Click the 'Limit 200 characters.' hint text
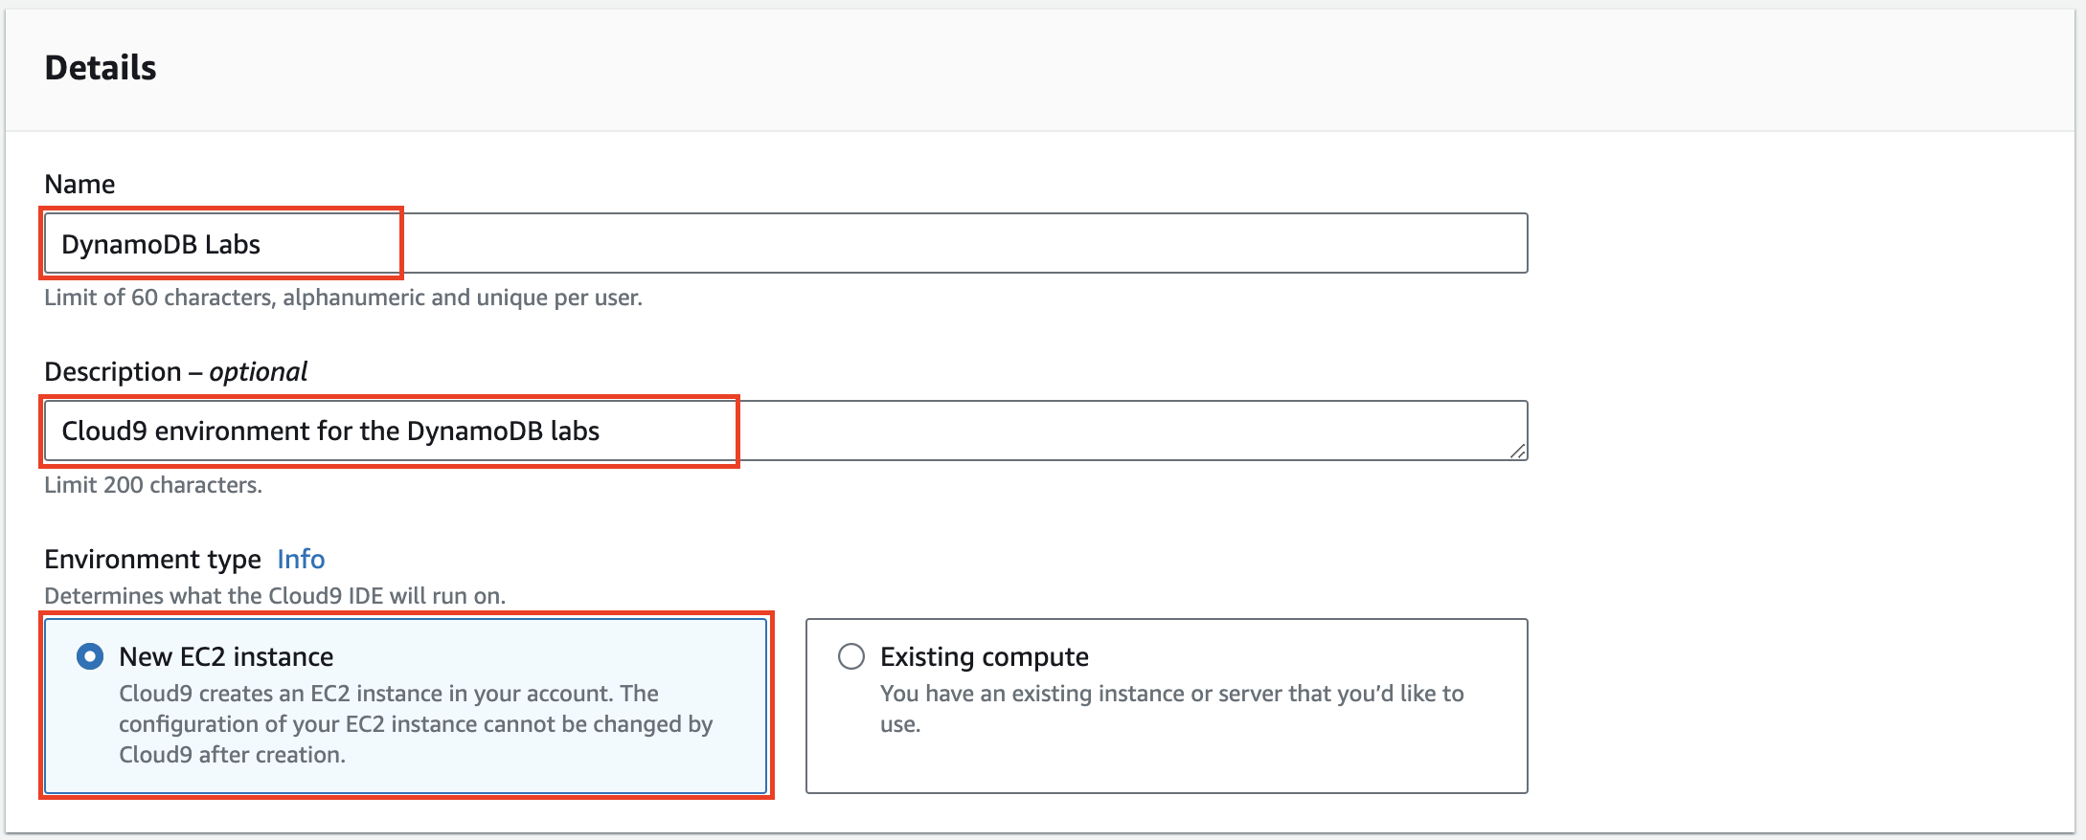The height and width of the screenshot is (840, 2086). pos(153,485)
